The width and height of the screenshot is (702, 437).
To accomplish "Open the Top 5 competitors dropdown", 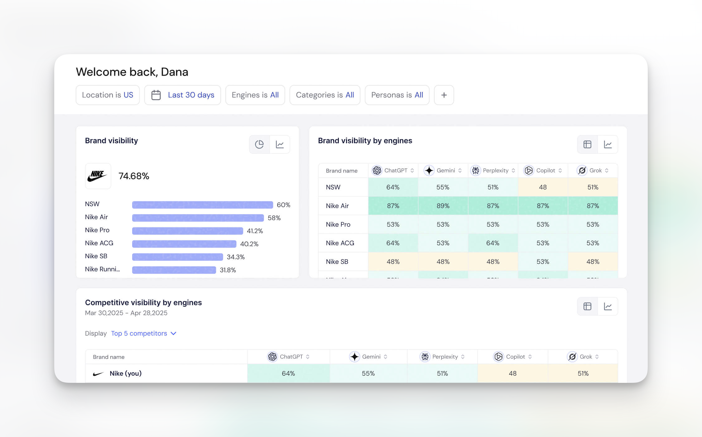I will point(144,333).
